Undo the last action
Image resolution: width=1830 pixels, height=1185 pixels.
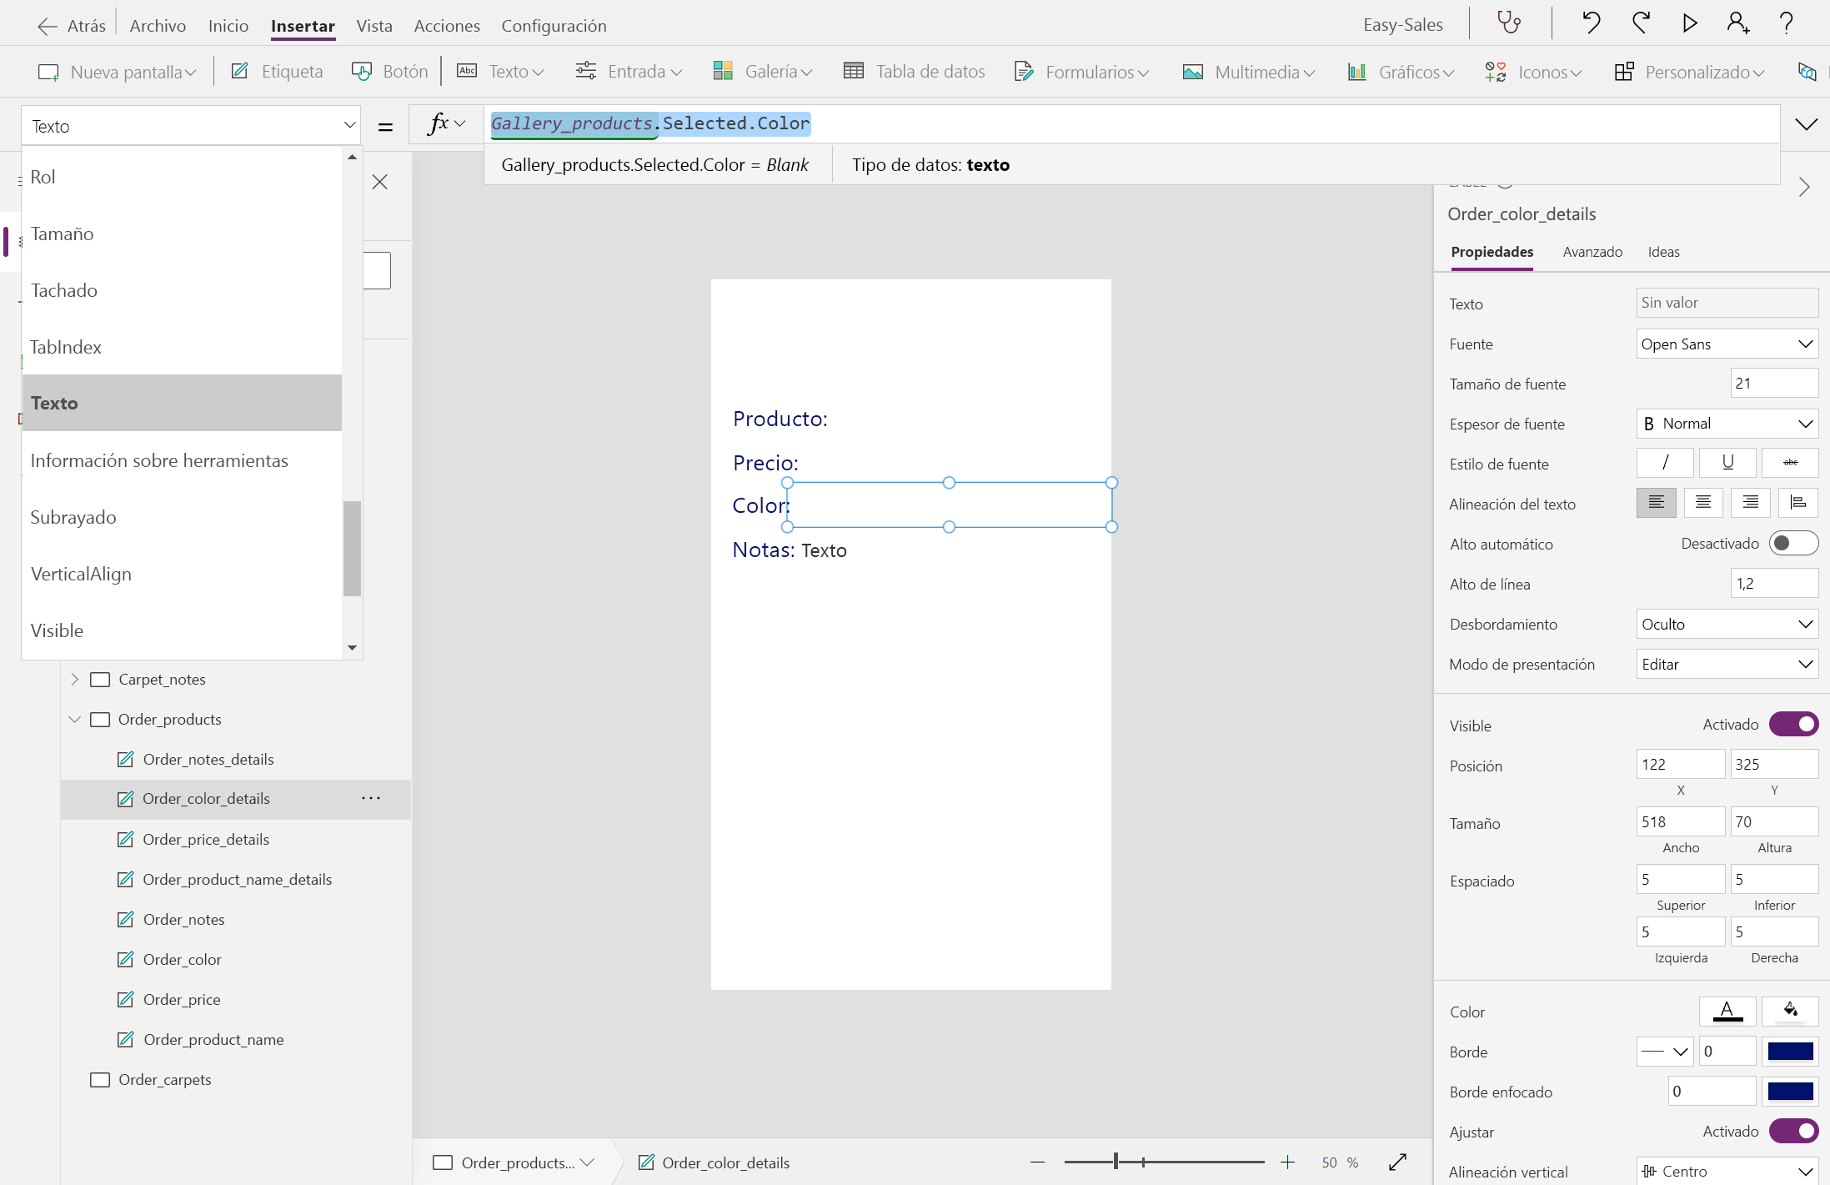(1591, 23)
